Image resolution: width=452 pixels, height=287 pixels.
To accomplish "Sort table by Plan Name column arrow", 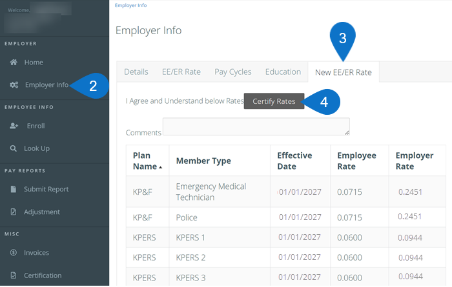I will pyautogui.click(x=161, y=167).
